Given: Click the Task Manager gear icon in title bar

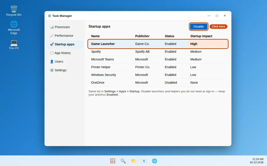Looking at the screenshot, I should click(49, 16).
